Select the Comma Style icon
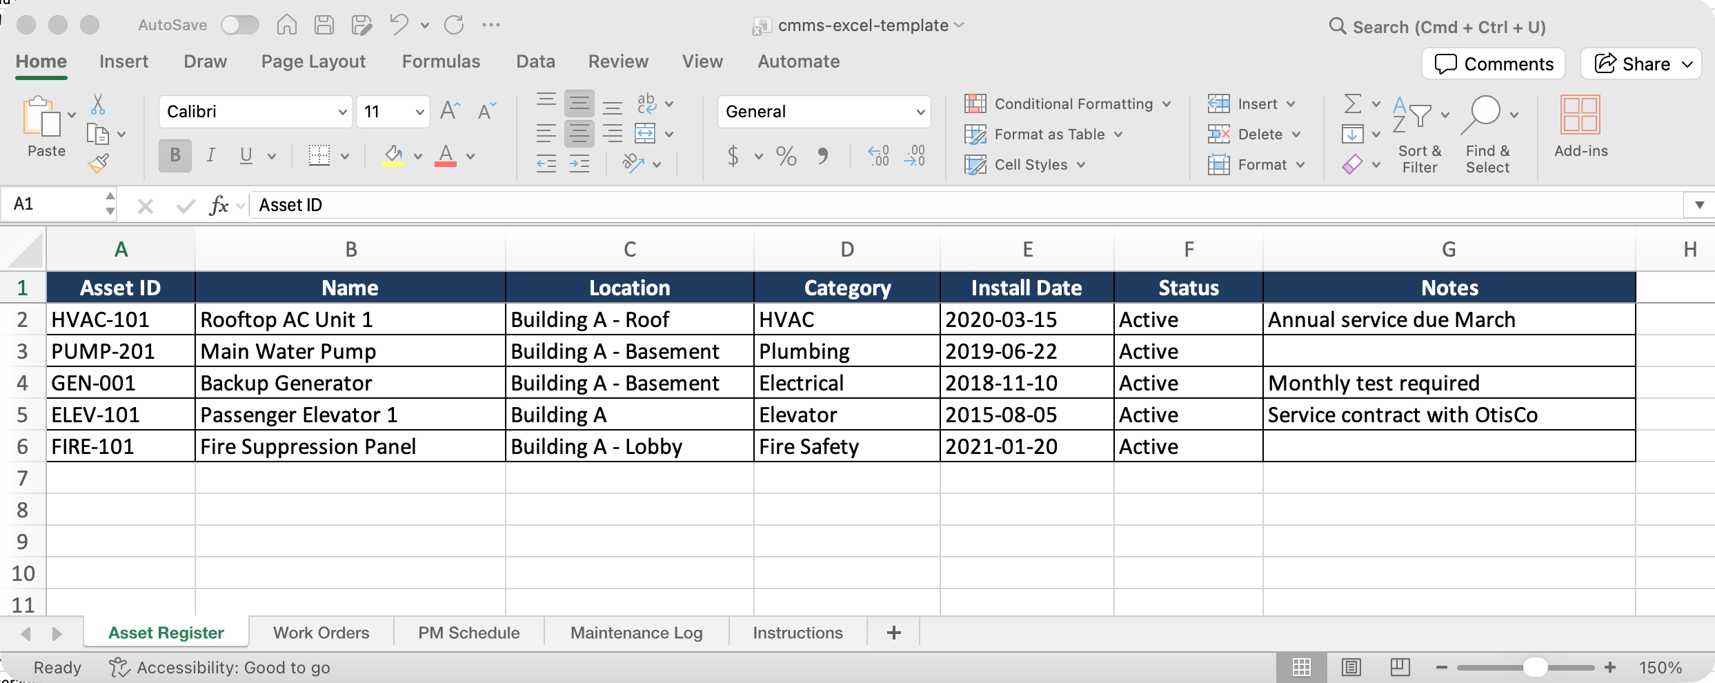The width and height of the screenshot is (1715, 683). tap(824, 156)
